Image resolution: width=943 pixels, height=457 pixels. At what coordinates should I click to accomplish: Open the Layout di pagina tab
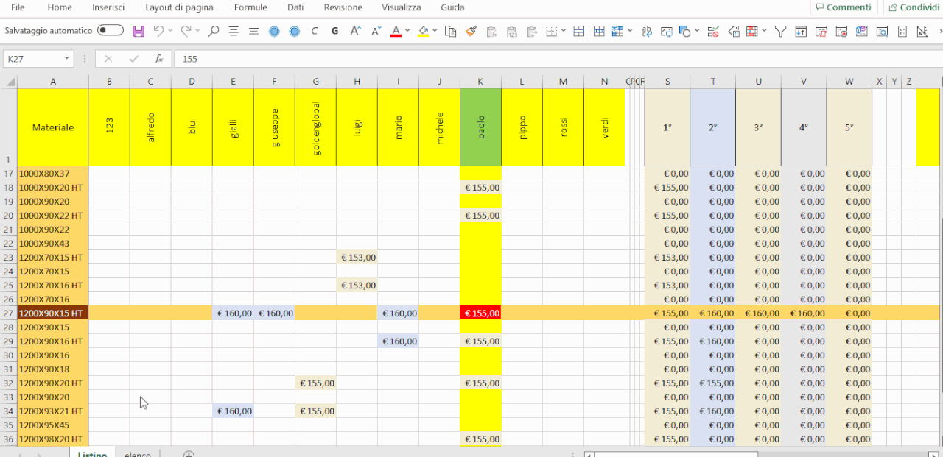click(x=180, y=7)
